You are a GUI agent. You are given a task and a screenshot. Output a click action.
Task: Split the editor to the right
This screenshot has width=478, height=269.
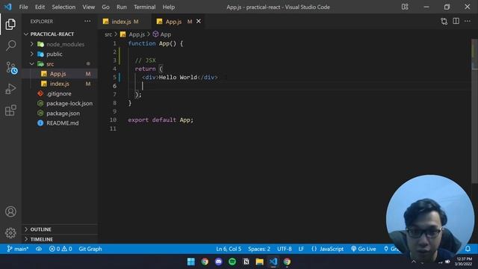pyautogui.click(x=456, y=21)
